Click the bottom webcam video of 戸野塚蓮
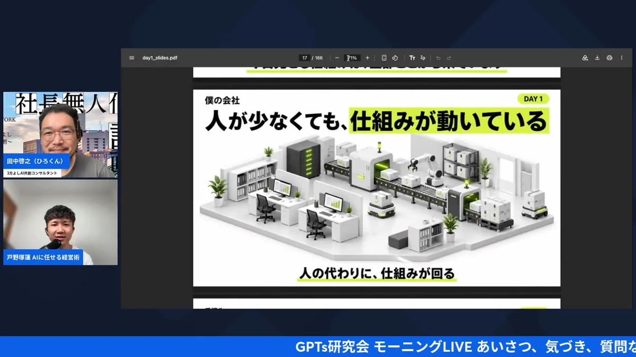636x357 pixels. [60, 222]
